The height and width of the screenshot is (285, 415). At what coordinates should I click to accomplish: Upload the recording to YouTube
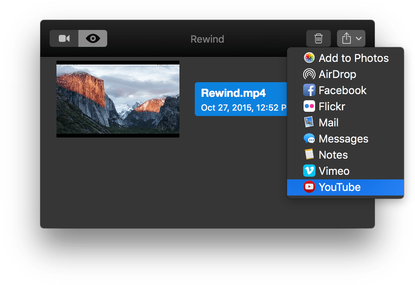click(345, 187)
